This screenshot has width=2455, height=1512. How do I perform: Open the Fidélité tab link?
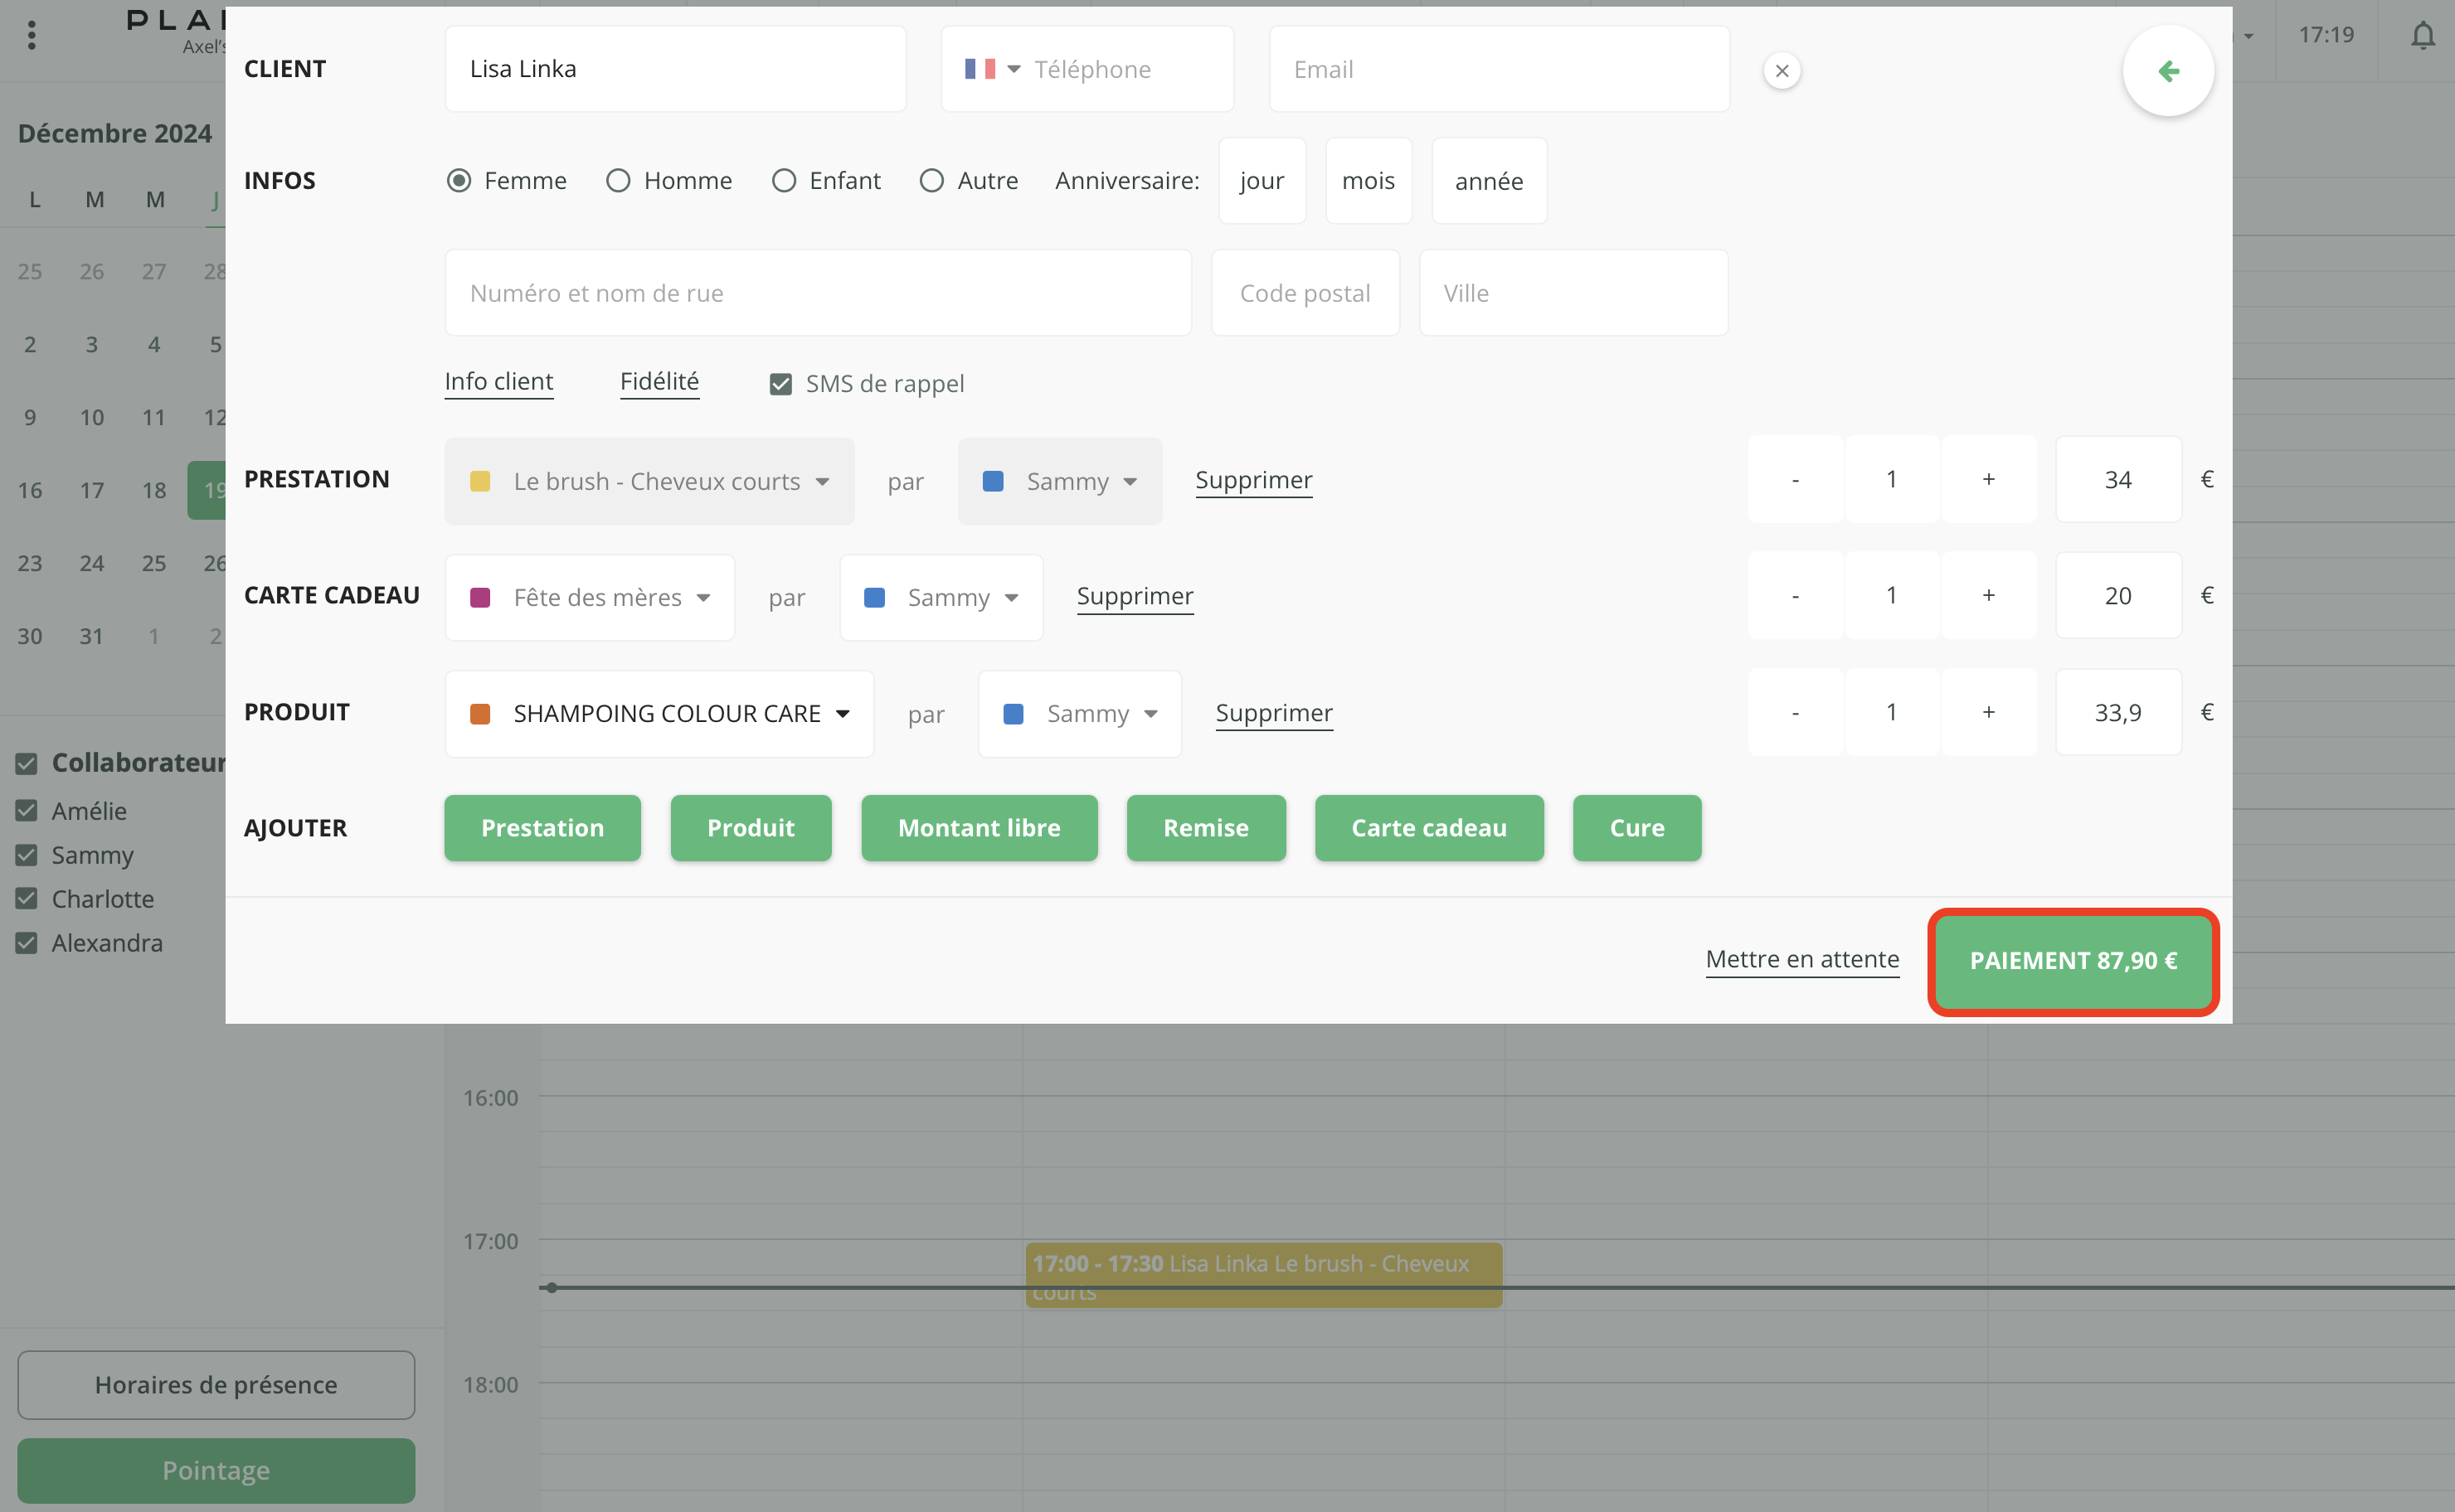pos(659,381)
